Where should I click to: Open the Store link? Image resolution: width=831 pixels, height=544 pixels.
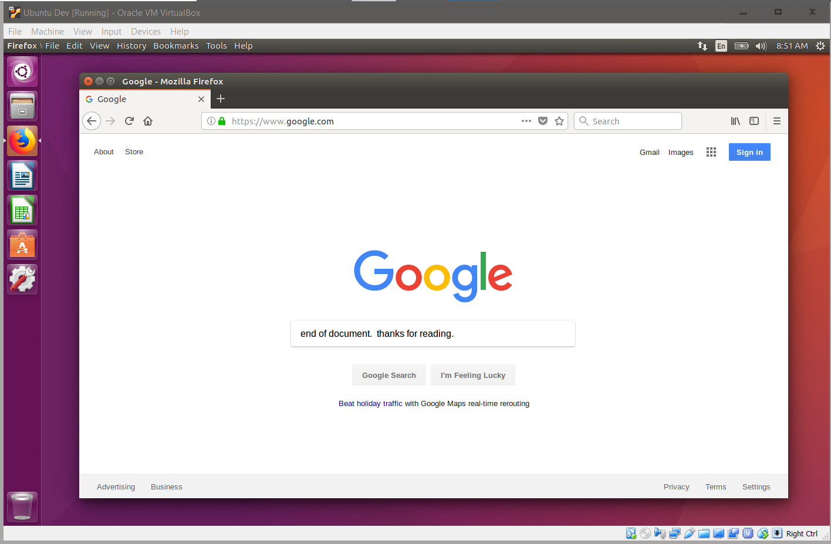(x=134, y=152)
